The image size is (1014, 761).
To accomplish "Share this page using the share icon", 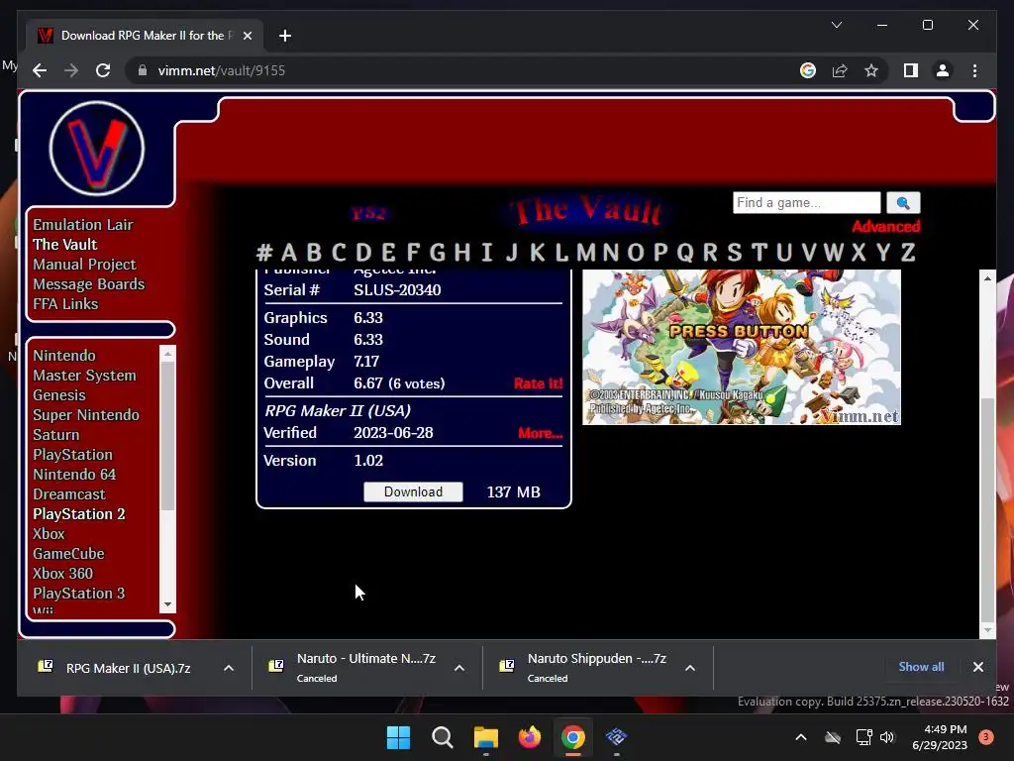I will [840, 70].
